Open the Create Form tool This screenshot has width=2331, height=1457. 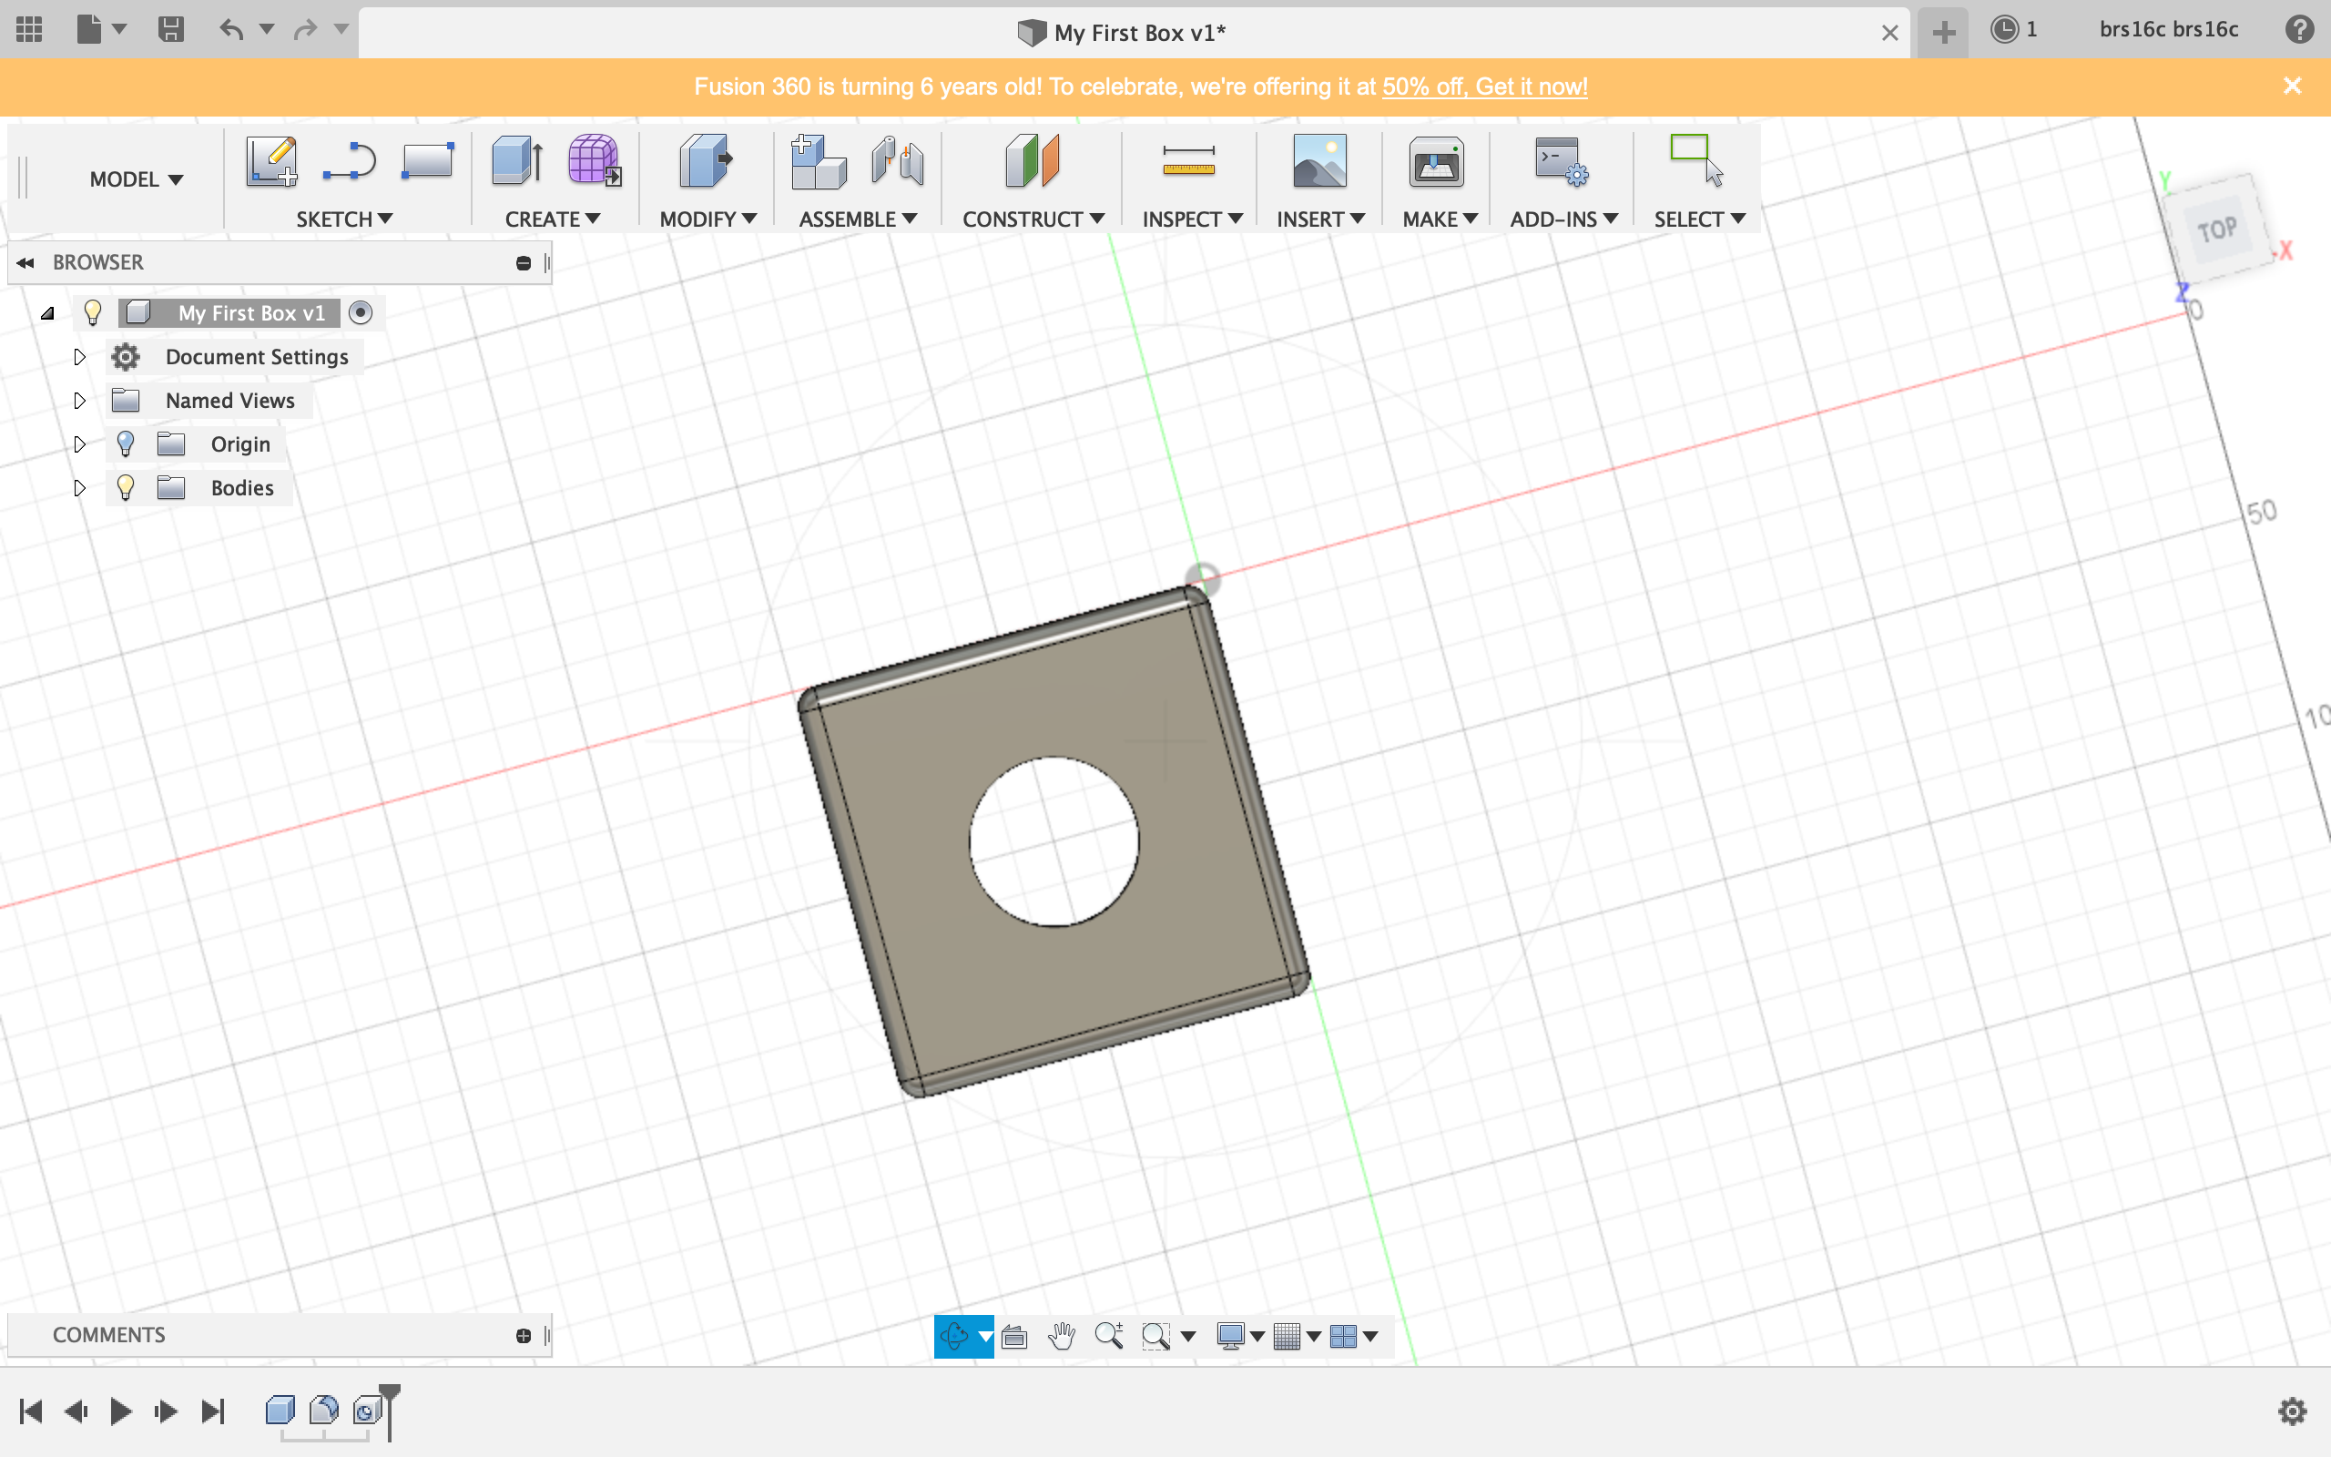(x=594, y=161)
